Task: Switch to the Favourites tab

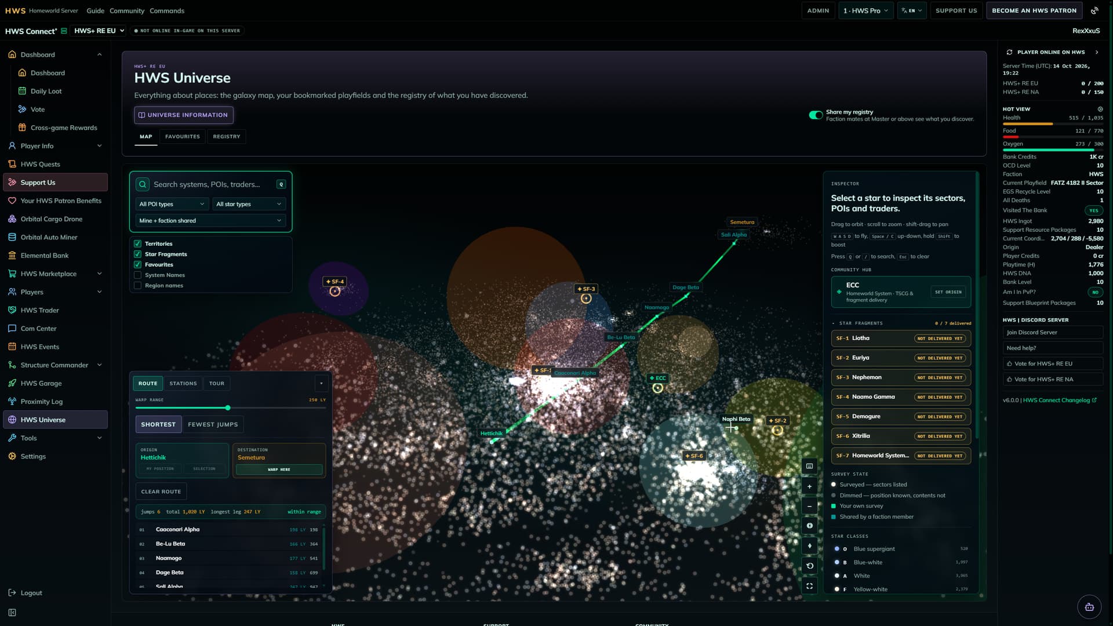Action: click(x=182, y=137)
